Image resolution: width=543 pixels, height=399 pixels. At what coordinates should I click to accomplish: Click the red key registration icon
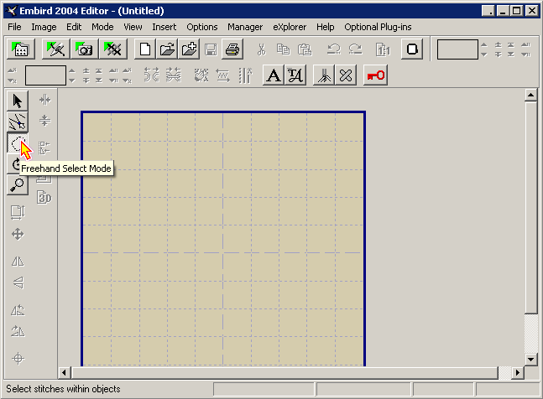point(375,75)
